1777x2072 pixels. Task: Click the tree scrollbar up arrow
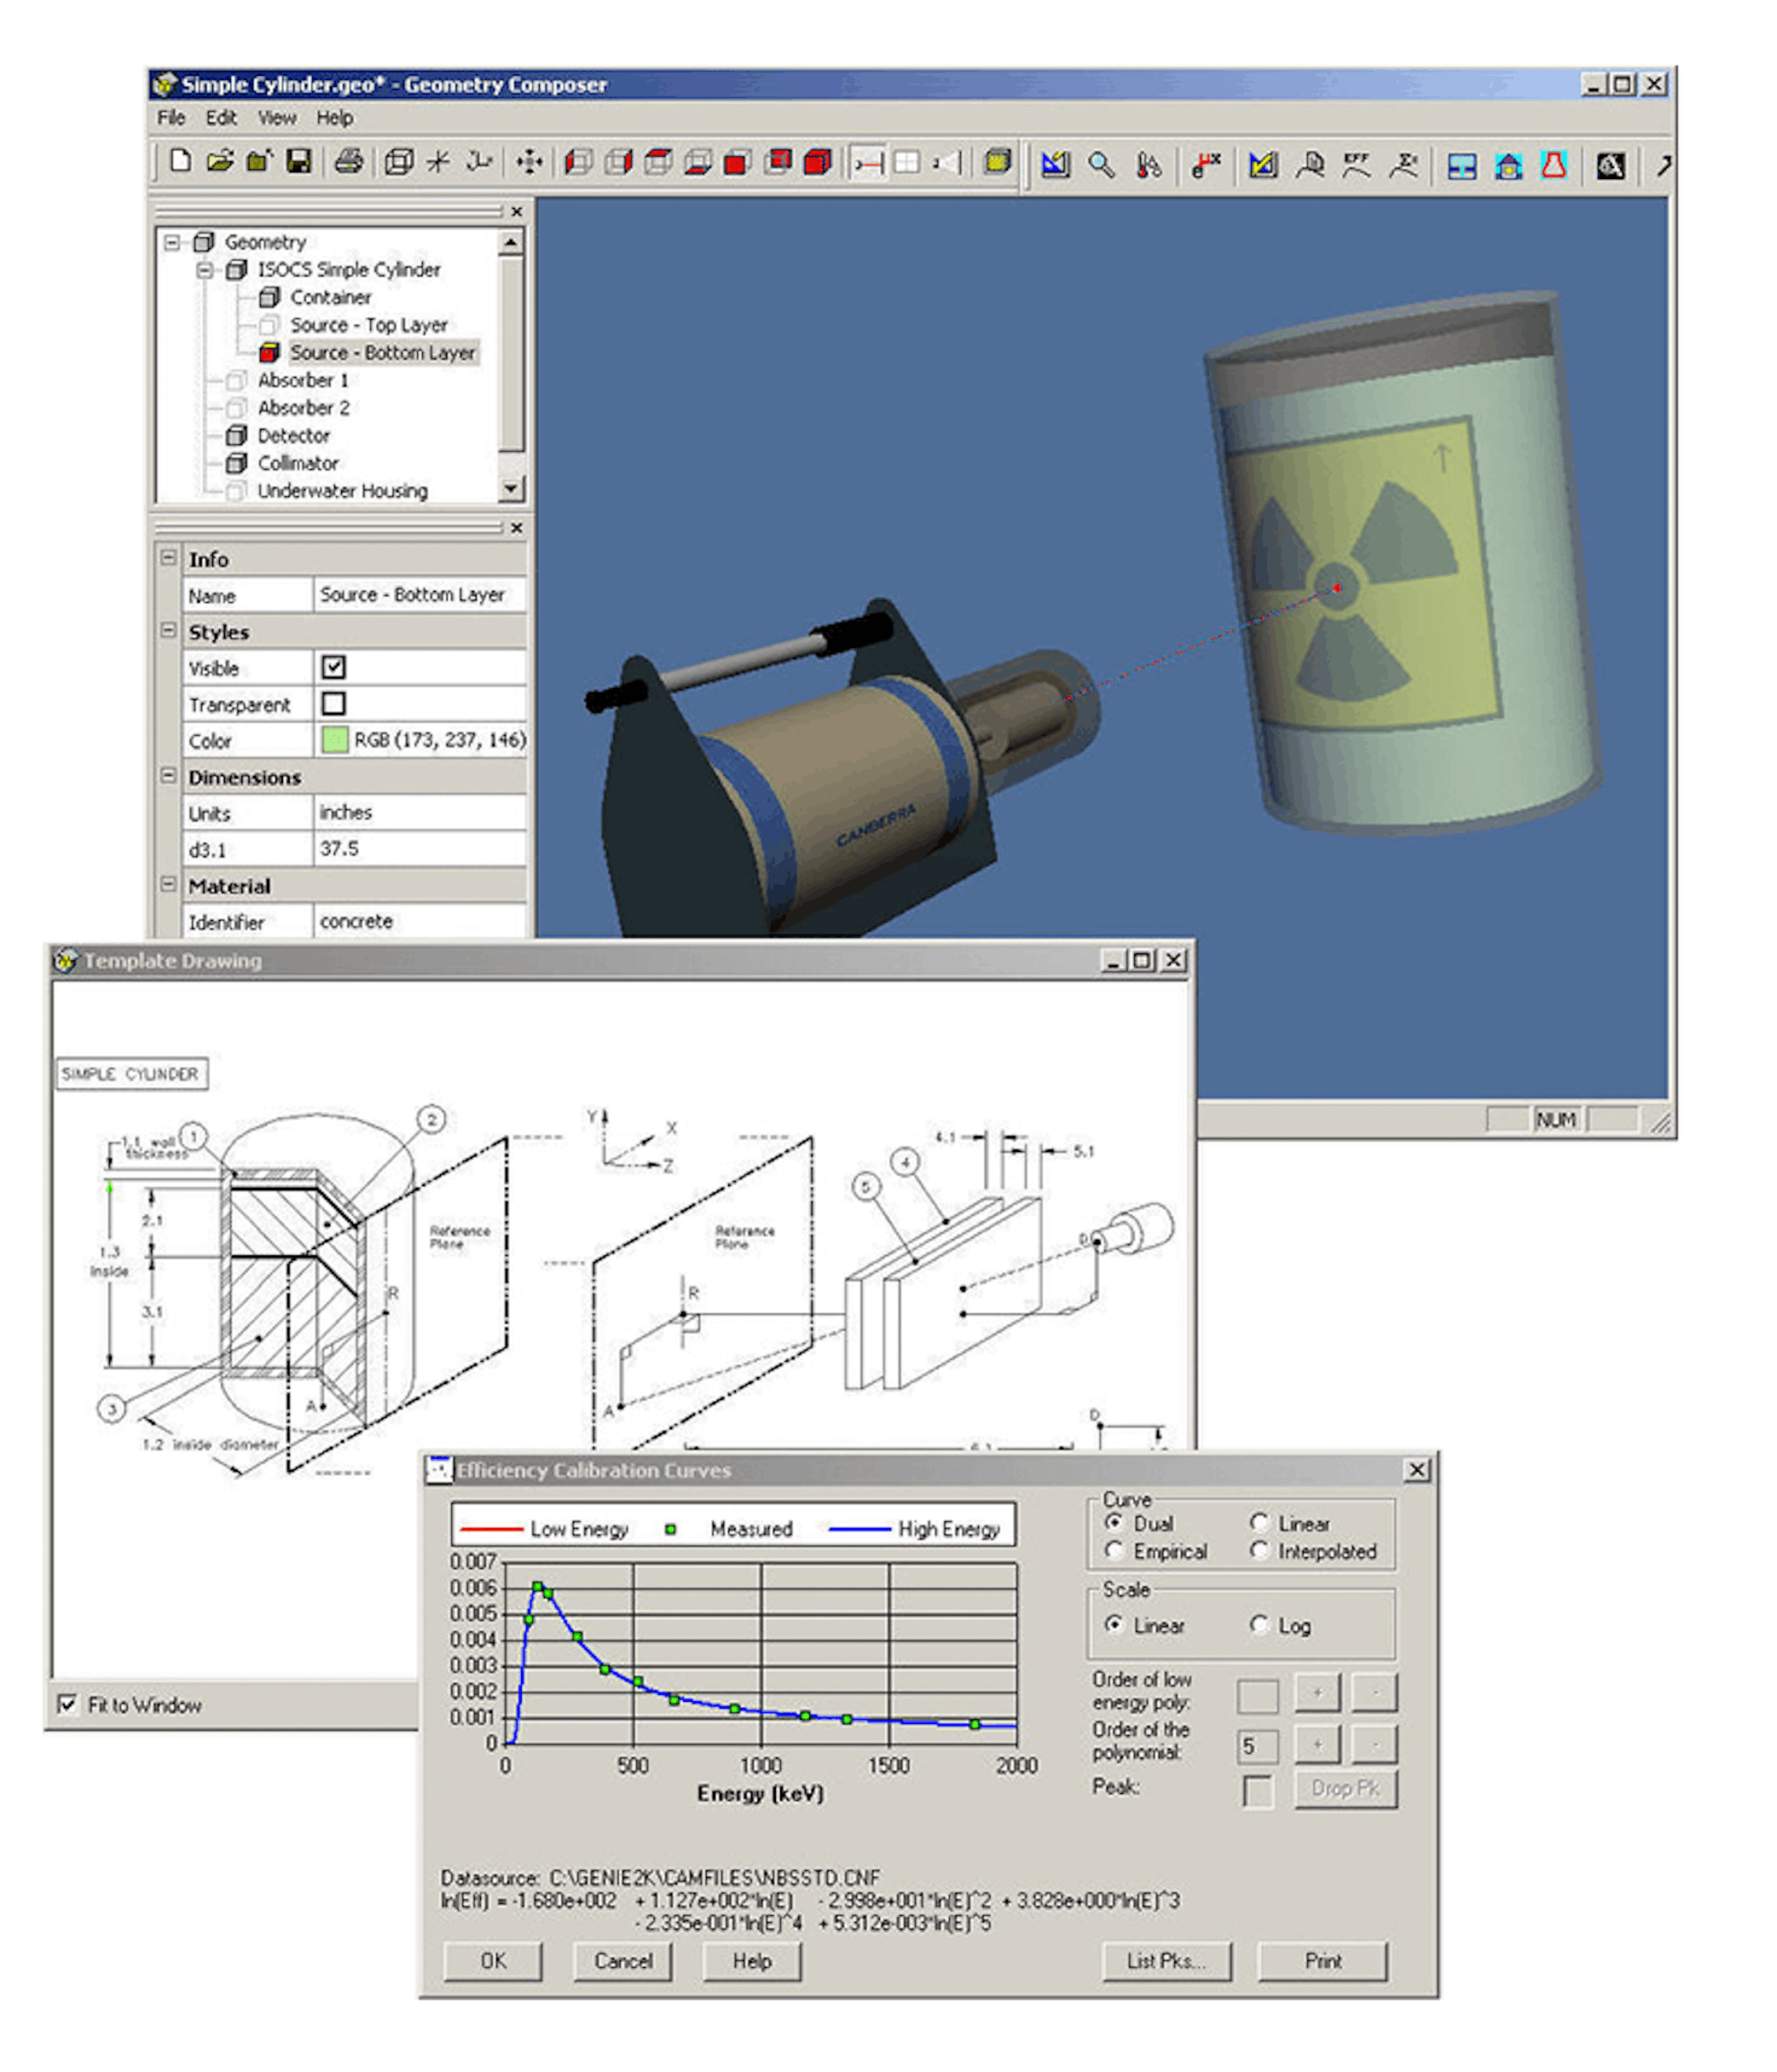pyautogui.click(x=511, y=242)
